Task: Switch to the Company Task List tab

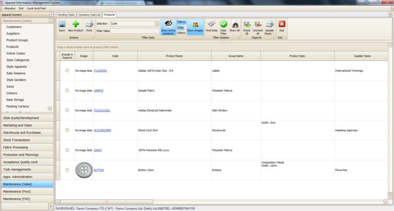Action: tap(89, 15)
